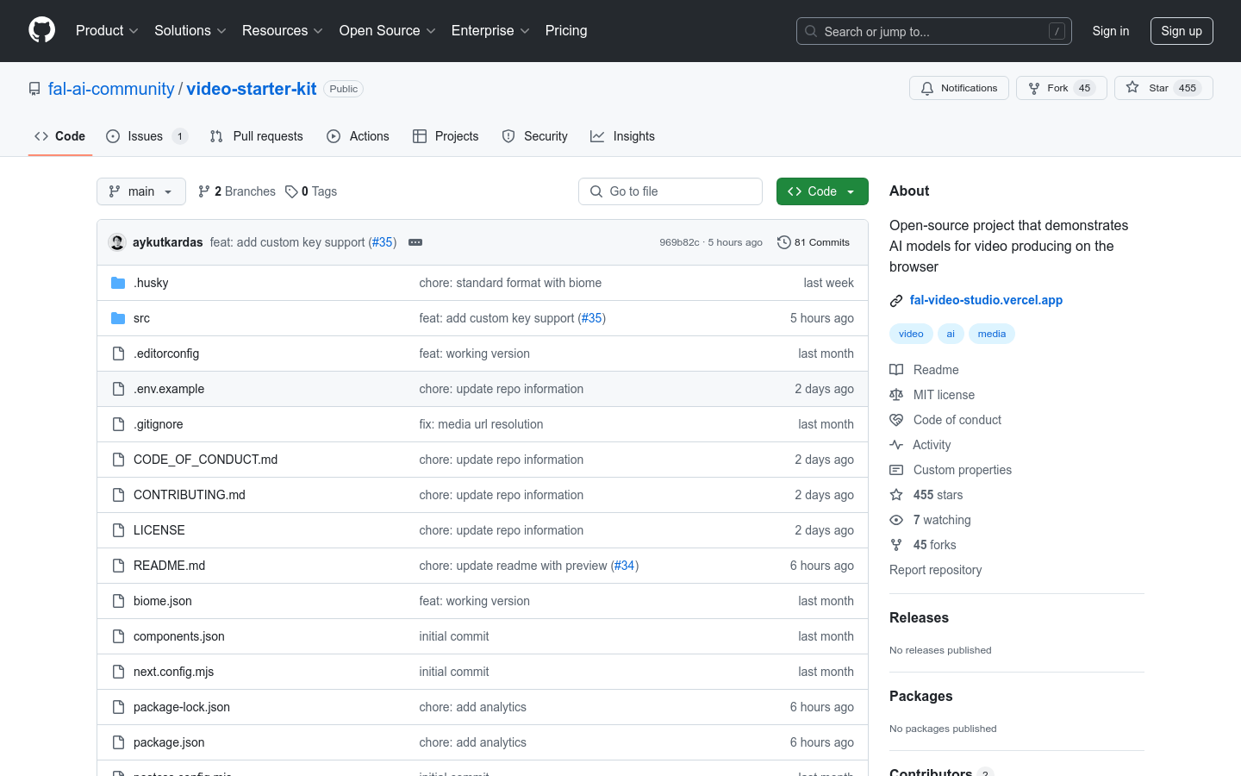The width and height of the screenshot is (1241, 776).
Task: Switch to the Issues tab
Action: [x=147, y=136]
